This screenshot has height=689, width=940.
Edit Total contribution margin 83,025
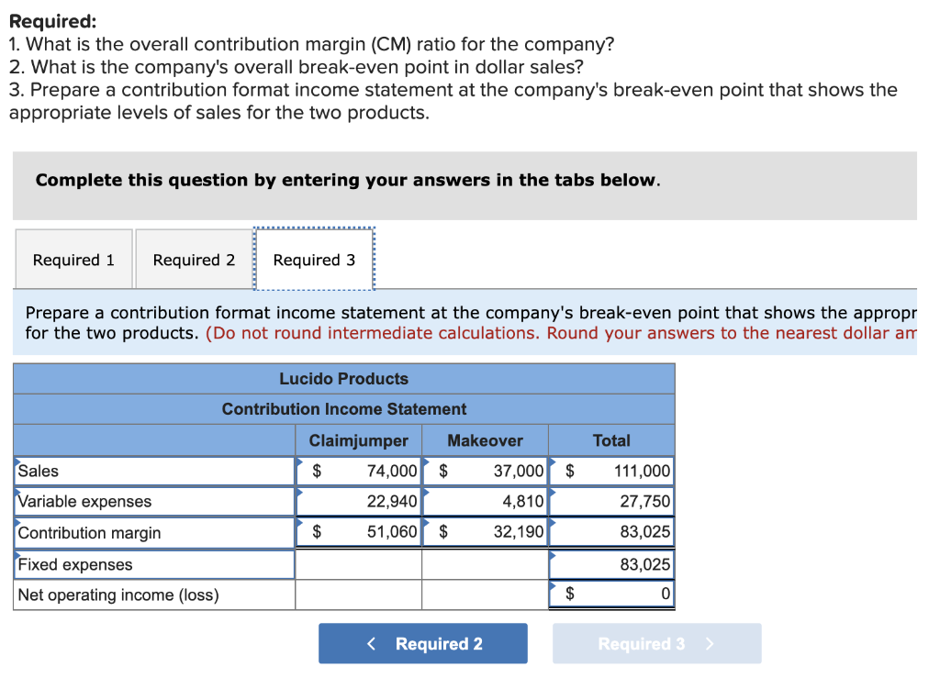[x=611, y=532]
